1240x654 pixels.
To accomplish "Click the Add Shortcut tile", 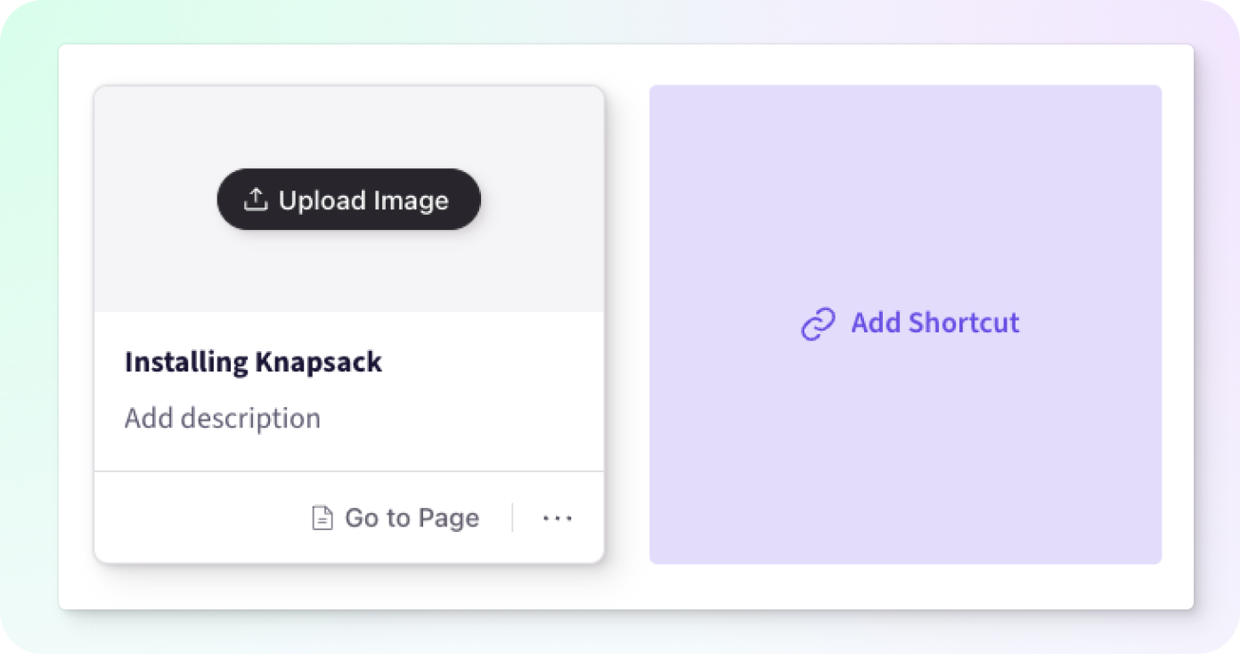I will (905, 324).
